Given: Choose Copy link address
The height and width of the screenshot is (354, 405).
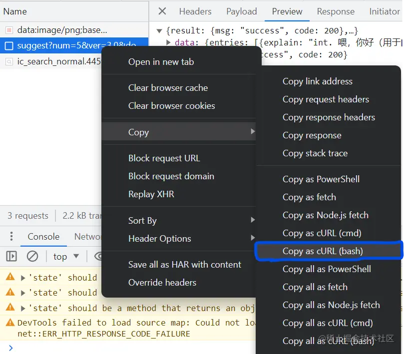Looking at the screenshot, I should click(329, 81).
